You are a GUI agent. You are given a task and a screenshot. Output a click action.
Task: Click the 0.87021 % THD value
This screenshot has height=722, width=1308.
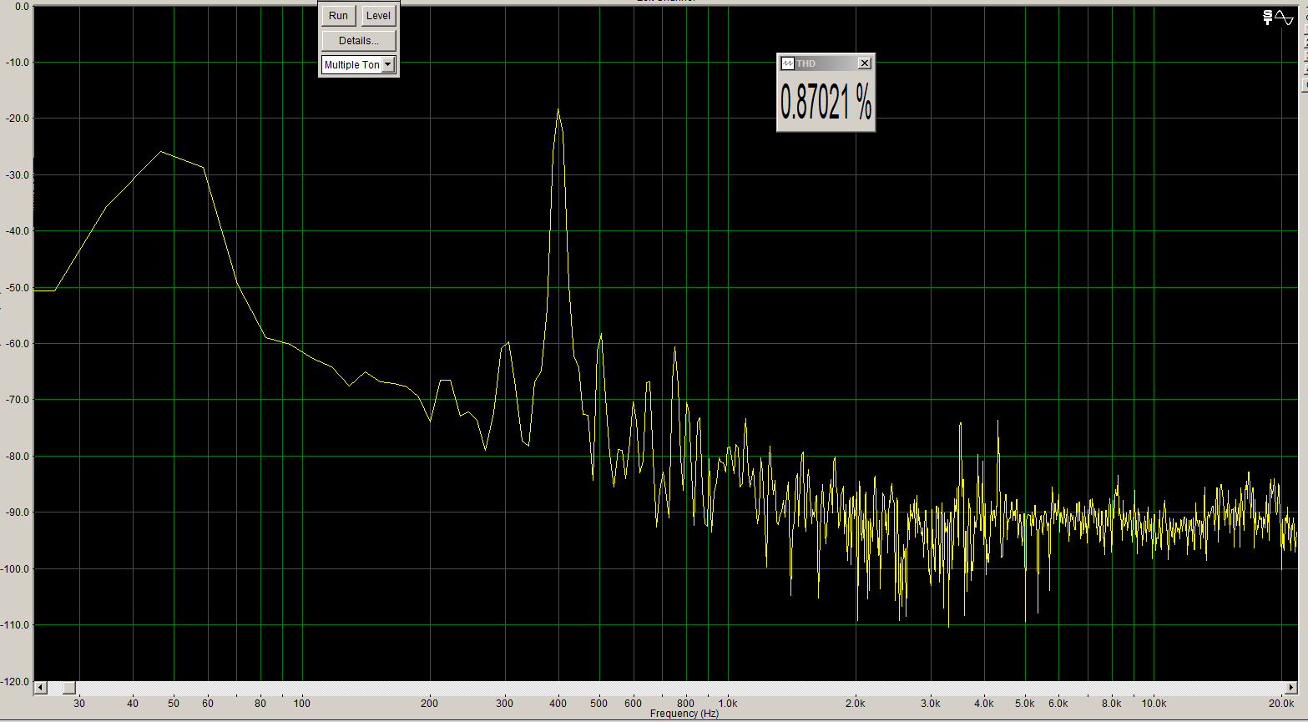tap(826, 102)
